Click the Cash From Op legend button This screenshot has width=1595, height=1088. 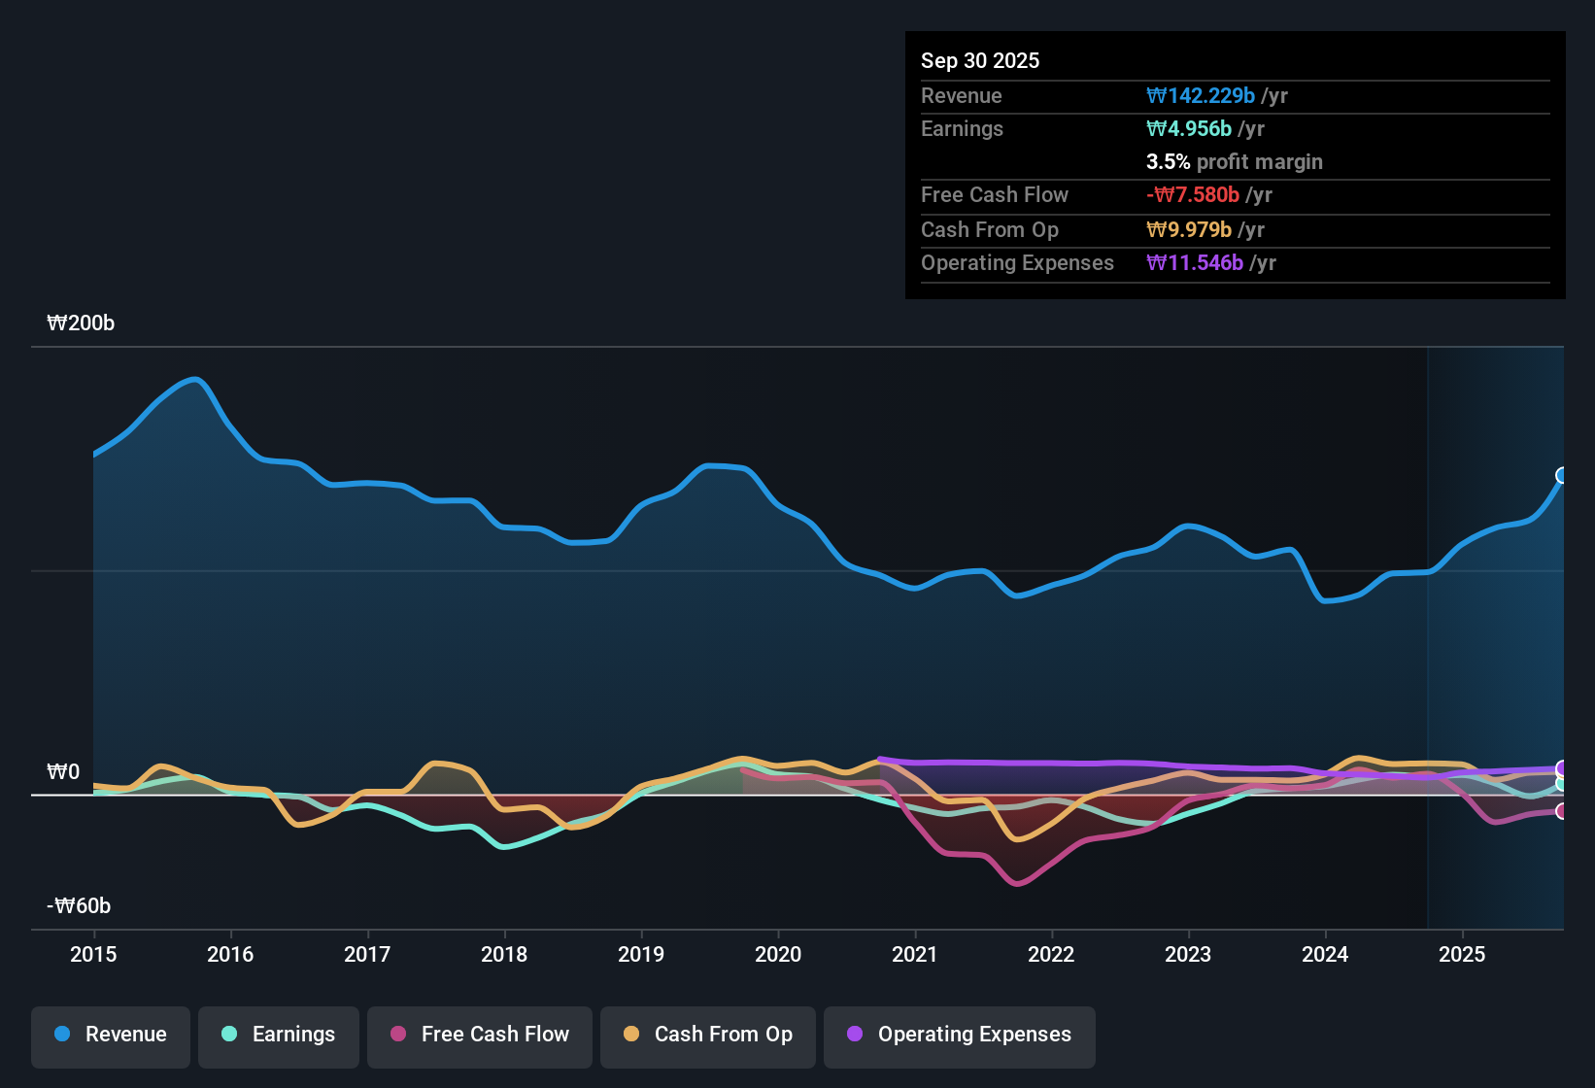707,1035
